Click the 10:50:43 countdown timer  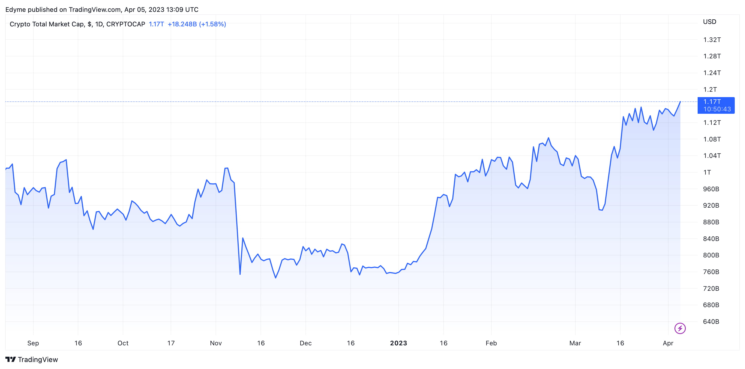click(x=717, y=109)
